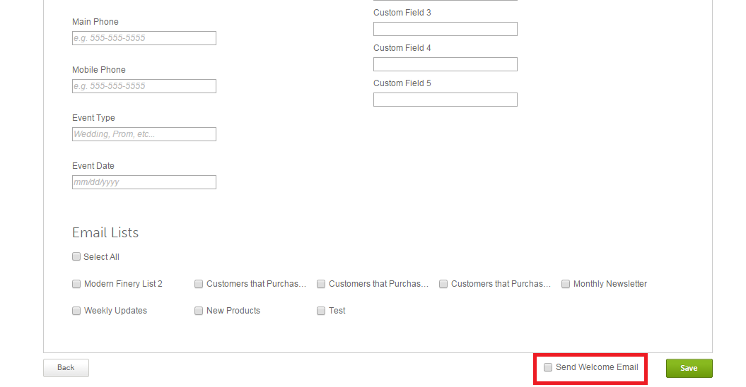Image resolution: width=746 pixels, height=387 pixels.
Task: Click the Email Lists section heading
Action: pyautogui.click(x=105, y=233)
